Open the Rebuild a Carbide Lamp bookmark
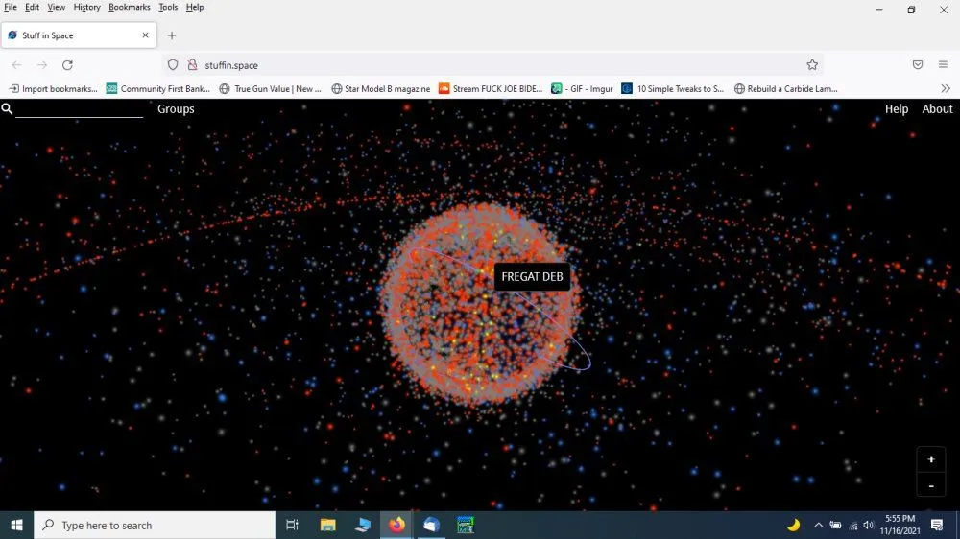This screenshot has width=960, height=539. [785, 88]
